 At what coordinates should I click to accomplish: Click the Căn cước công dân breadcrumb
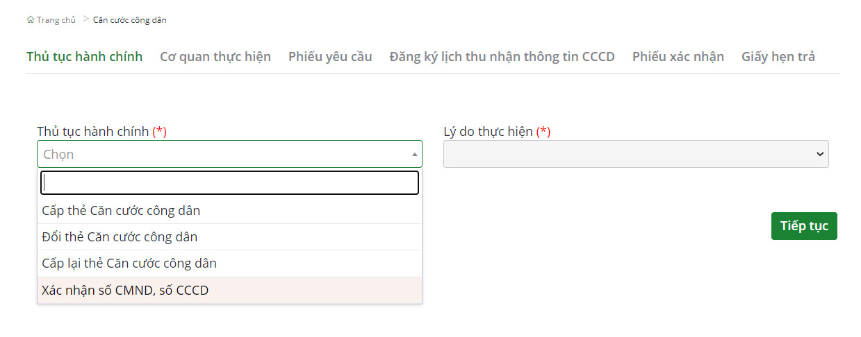[x=130, y=20]
